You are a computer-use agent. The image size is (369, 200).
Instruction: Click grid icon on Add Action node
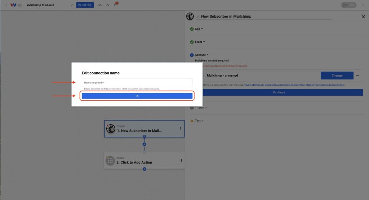[x=110, y=160]
